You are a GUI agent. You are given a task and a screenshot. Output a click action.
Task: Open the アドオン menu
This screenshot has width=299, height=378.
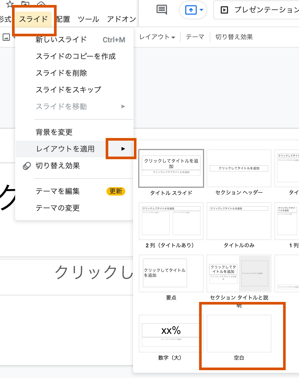[x=121, y=19]
